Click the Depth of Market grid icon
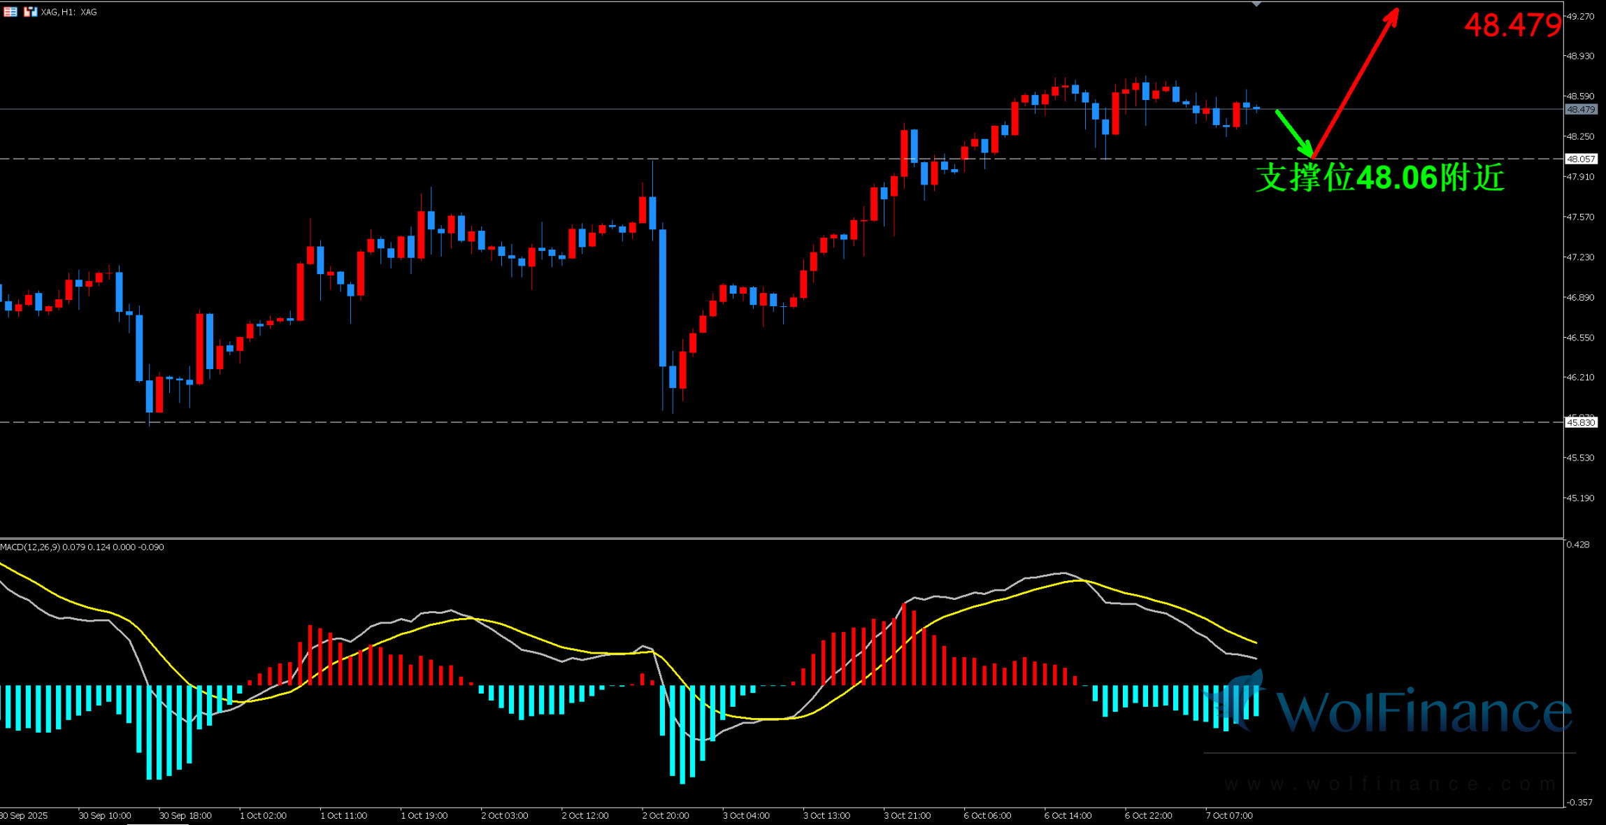Screen dimensions: 1606x825 click(10, 12)
